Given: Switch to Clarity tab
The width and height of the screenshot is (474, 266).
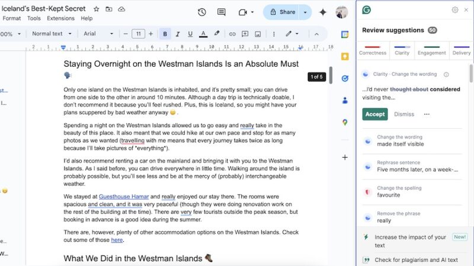Looking at the screenshot, I should click(402, 50).
